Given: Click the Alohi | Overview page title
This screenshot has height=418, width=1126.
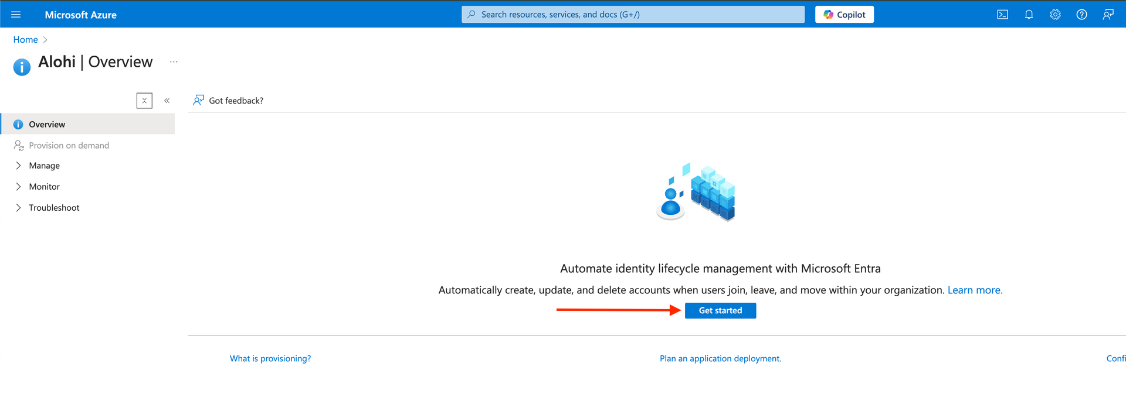Looking at the screenshot, I should 95,62.
